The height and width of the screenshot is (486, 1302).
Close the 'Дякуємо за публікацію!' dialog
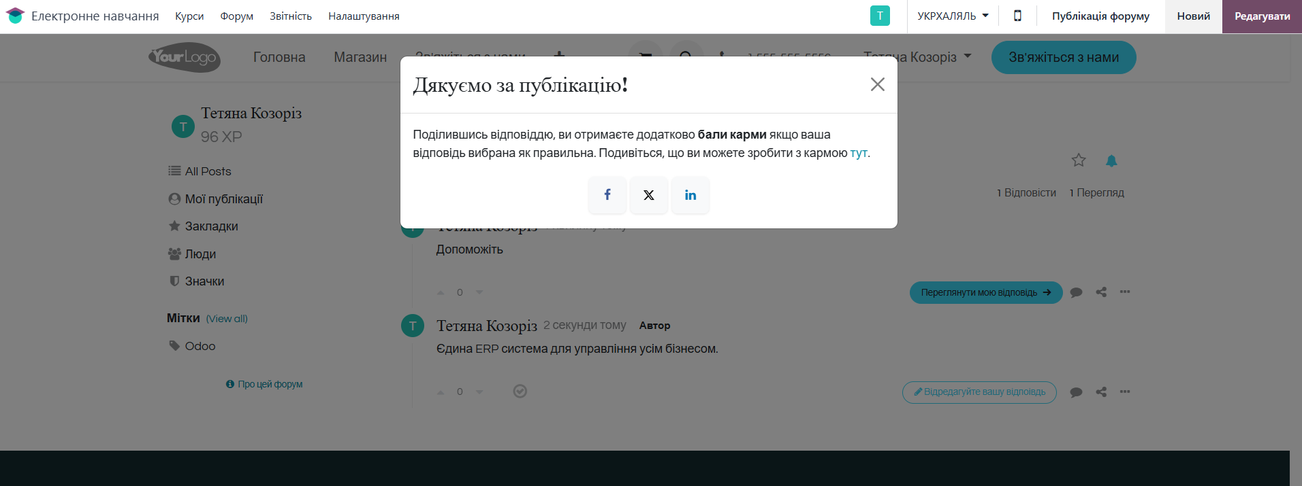pyautogui.click(x=877, y=84)
